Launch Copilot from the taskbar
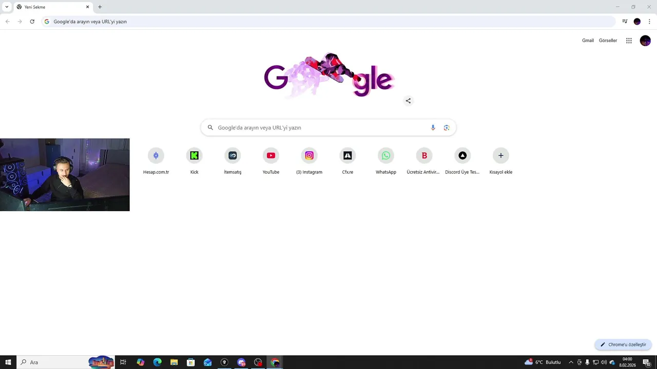Screen dimensions: 657x369 coord(140,362)
